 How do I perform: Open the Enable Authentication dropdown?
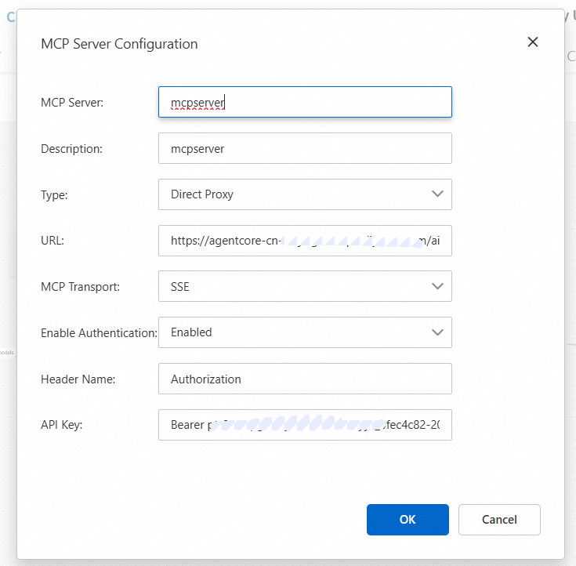pos(305,332)
